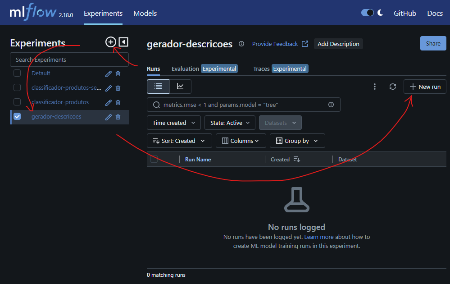
Task: Click the Created column header
Action: 280,160
